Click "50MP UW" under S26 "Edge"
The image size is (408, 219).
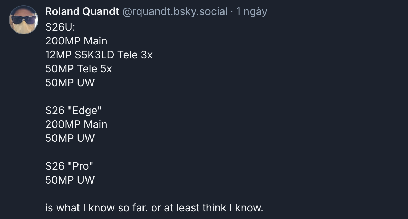point(70,138)
